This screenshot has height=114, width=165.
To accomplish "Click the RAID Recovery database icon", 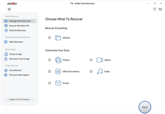I will [6, 42].
